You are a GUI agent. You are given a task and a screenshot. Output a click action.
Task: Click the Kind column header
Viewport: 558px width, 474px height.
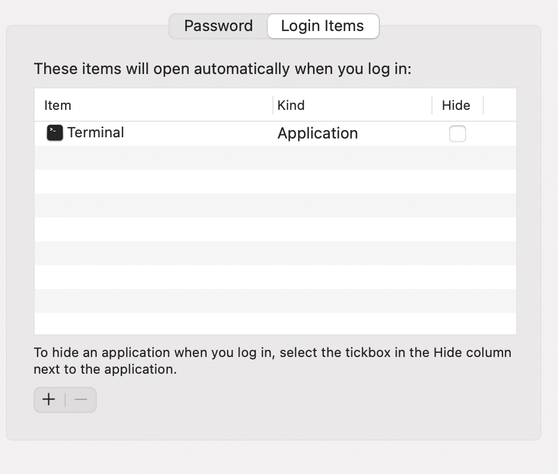pyautogui.click(x=291, y=105)
